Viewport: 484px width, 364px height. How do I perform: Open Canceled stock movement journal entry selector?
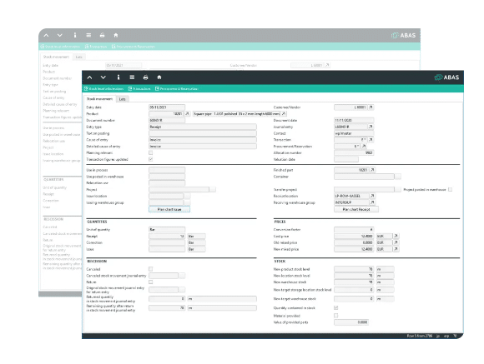[x=182, y=275]
